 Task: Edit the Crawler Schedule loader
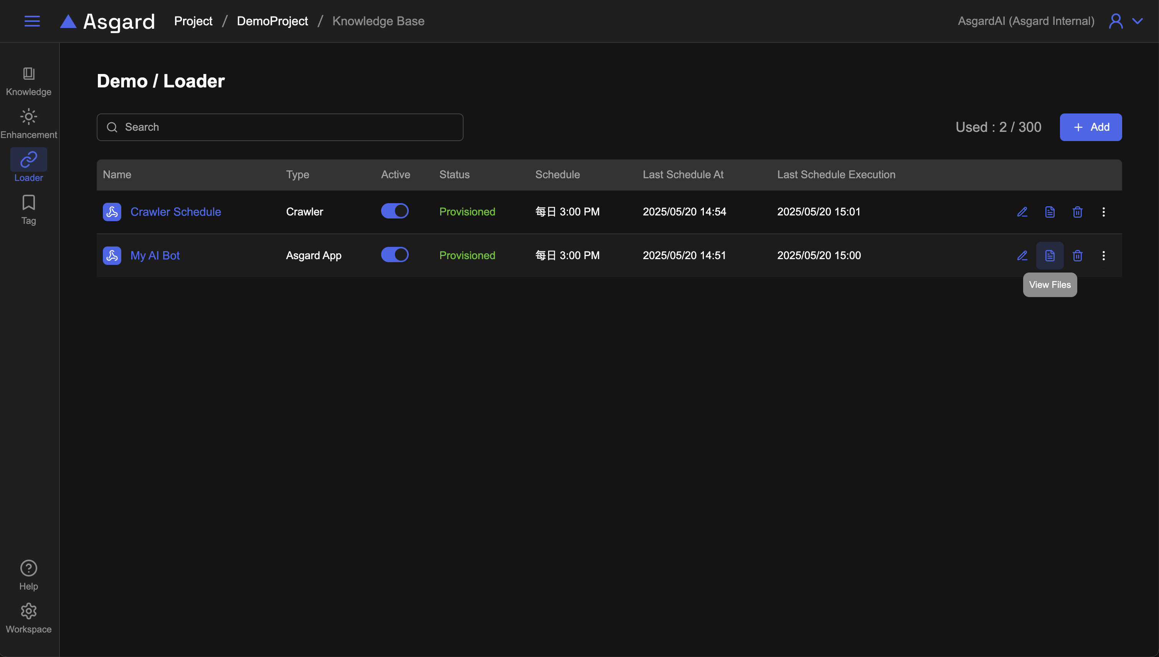1022,212
